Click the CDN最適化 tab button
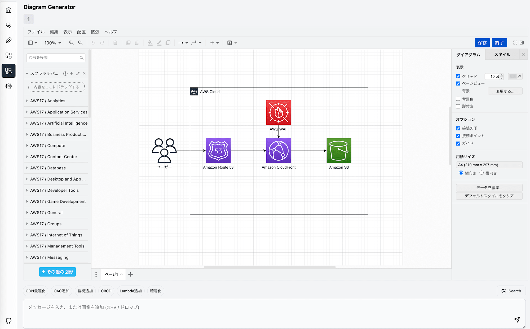 [35, 291]
